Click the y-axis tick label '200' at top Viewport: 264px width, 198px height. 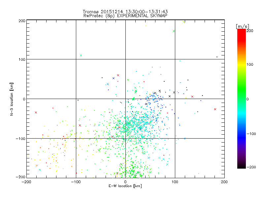pos(22,21)
